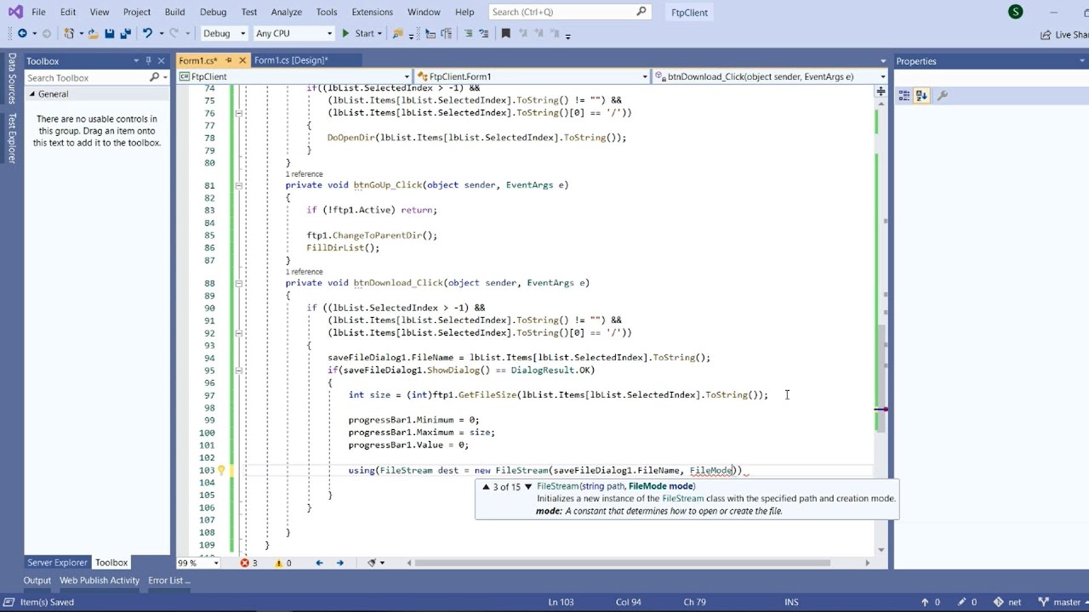Collapse the btnDownload_Click method at line 88

click(239, 283)
